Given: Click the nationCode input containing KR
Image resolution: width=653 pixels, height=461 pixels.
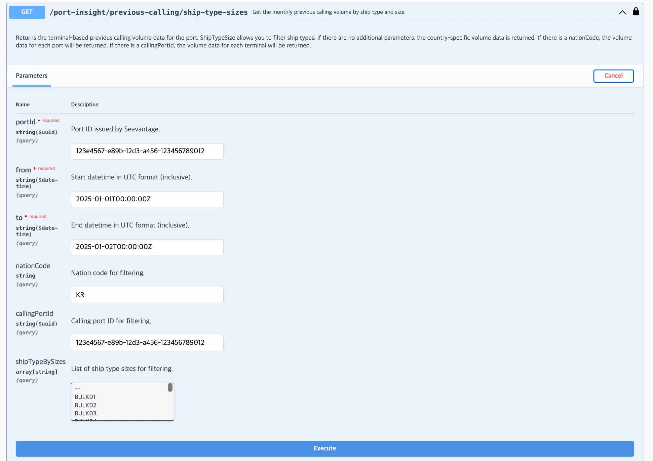Looking at the screenshot, I should [147, 295].
